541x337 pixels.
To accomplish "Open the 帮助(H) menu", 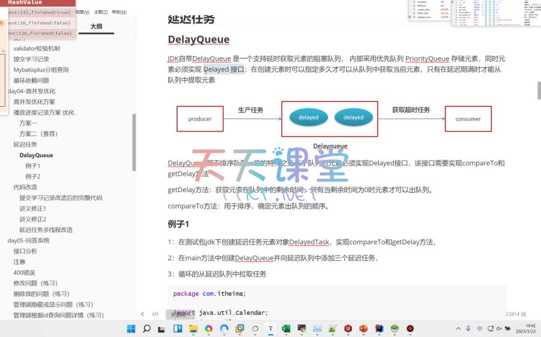I will coord(118,12).
